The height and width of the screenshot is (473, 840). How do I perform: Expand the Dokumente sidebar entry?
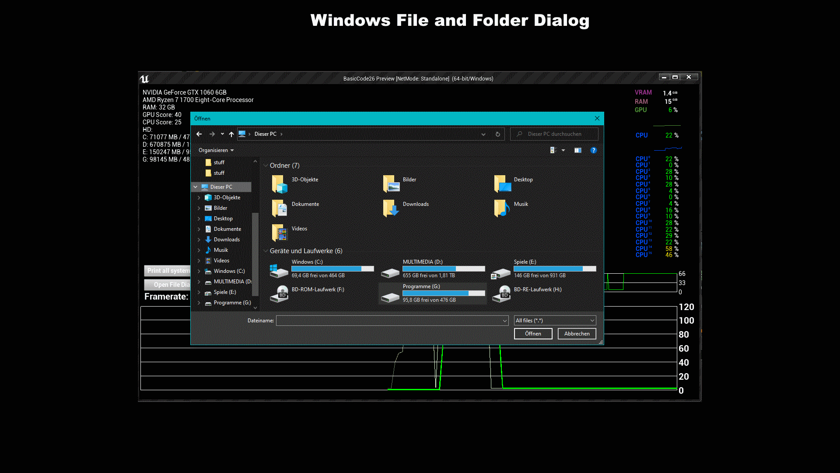tap(199, 229)
